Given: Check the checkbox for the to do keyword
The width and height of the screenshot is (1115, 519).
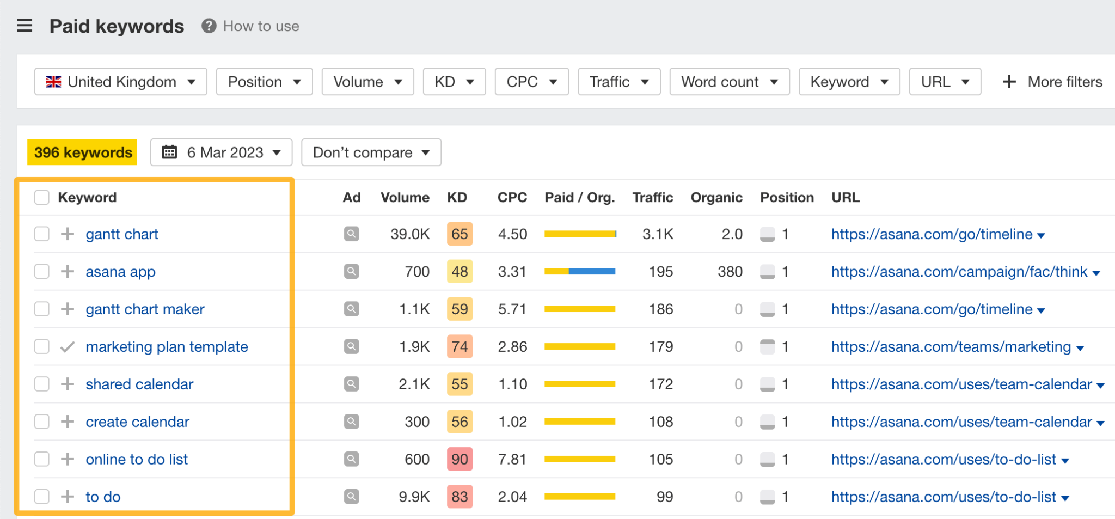Looking at the screenshot, I should point(41,496).
